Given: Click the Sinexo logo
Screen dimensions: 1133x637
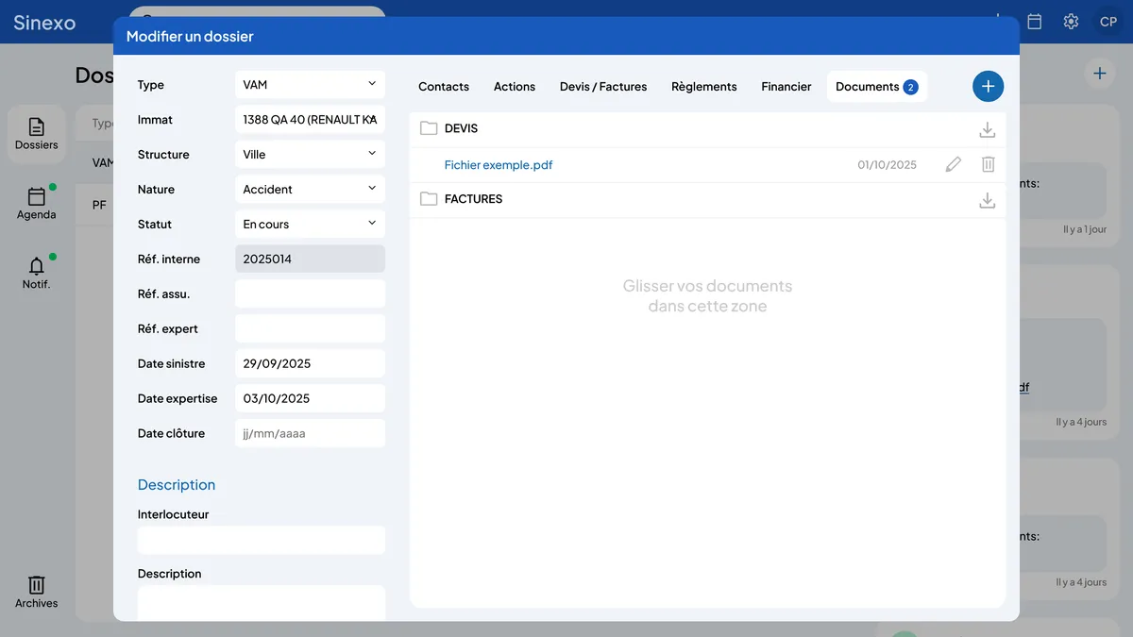Looking at the screenshot, I should coord(44,22).
